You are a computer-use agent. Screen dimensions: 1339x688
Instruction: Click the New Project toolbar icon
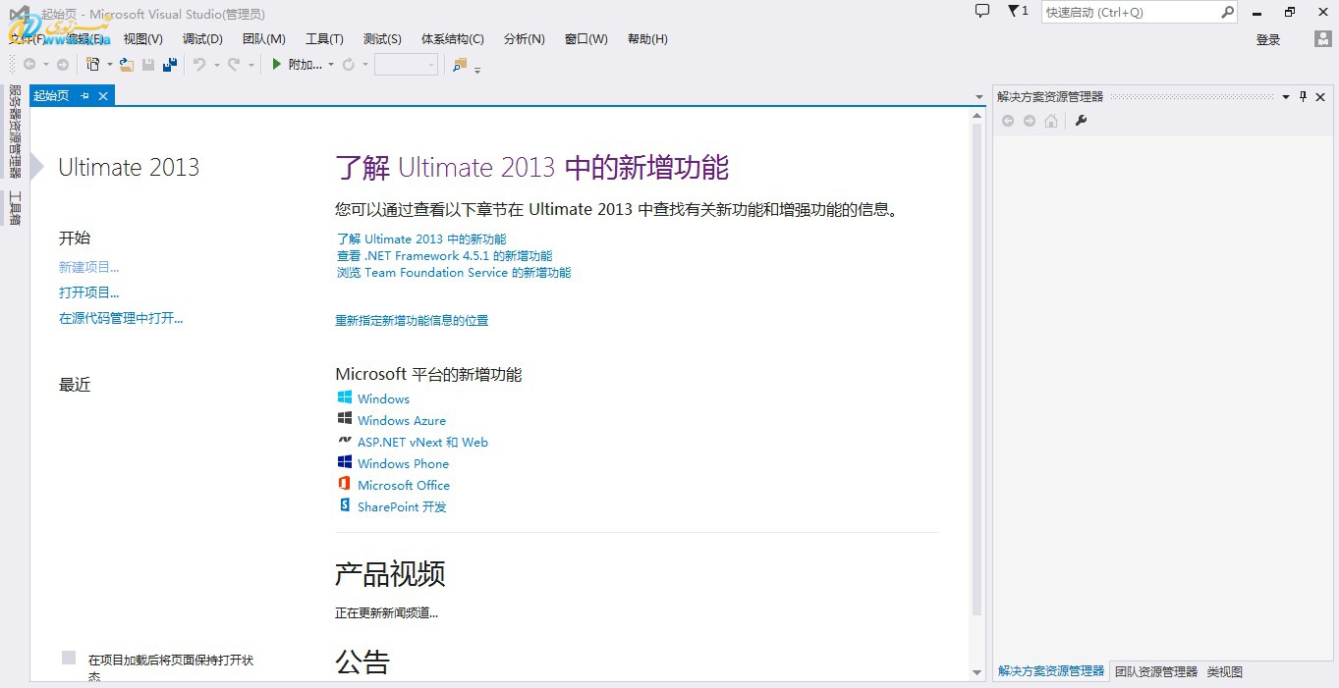click(93, 65)
